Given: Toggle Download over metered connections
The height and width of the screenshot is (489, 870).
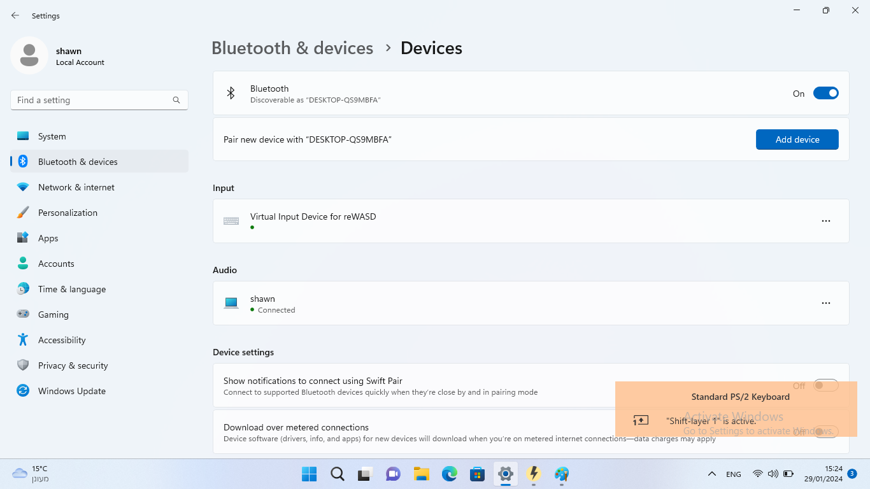Looking at the screenshot, I should pos(825,432).
